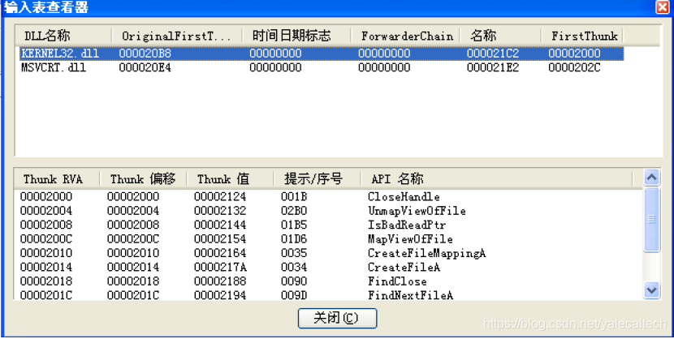
Task: Click FirstThunk value 0000202C
Action: (x=574, y=68)
